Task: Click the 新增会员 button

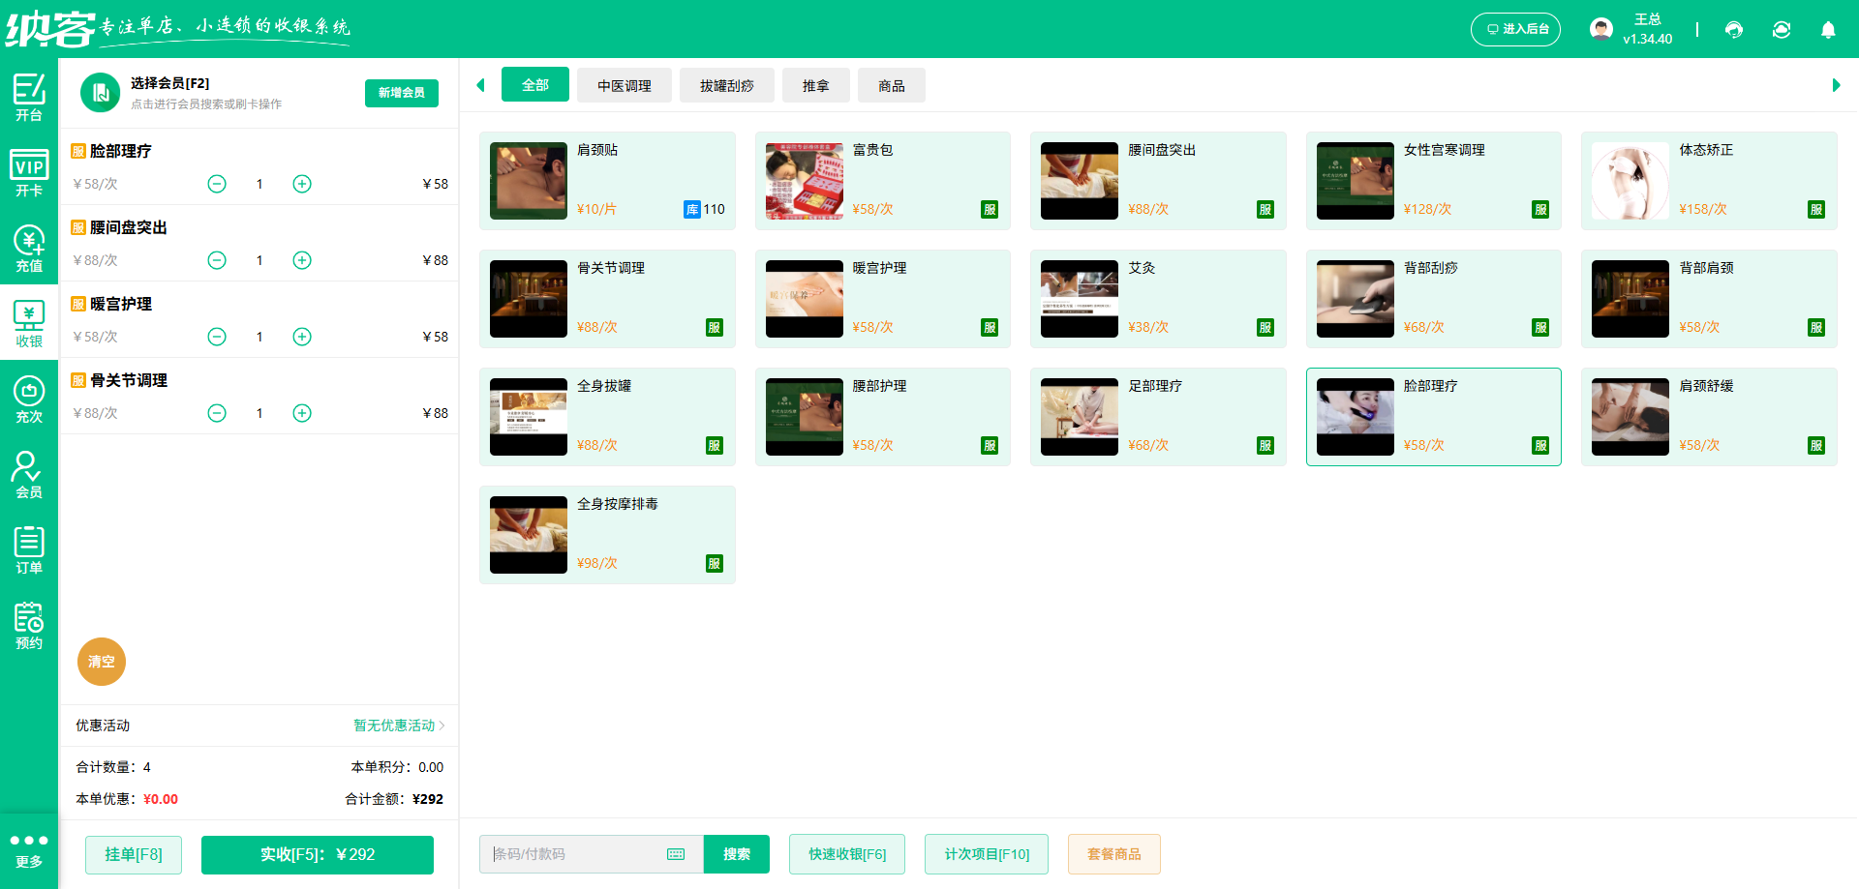Action: [x=401, y=93]
